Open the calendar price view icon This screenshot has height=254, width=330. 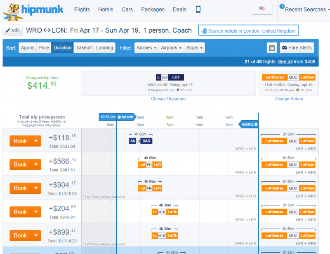(x=272, y=48)
